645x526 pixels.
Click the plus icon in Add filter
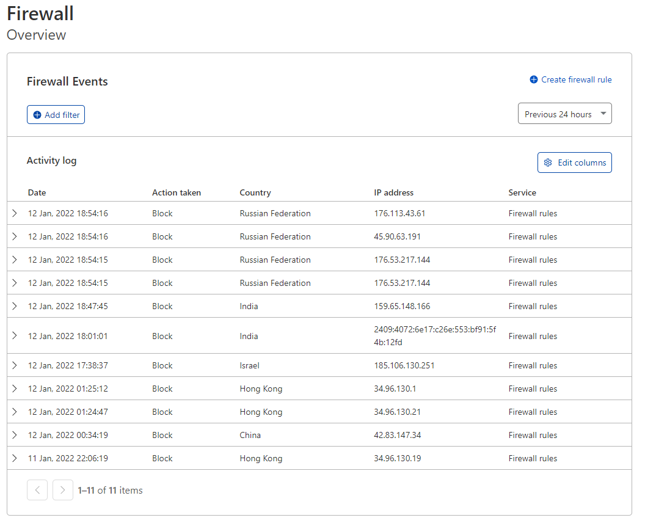click(37, 115)
